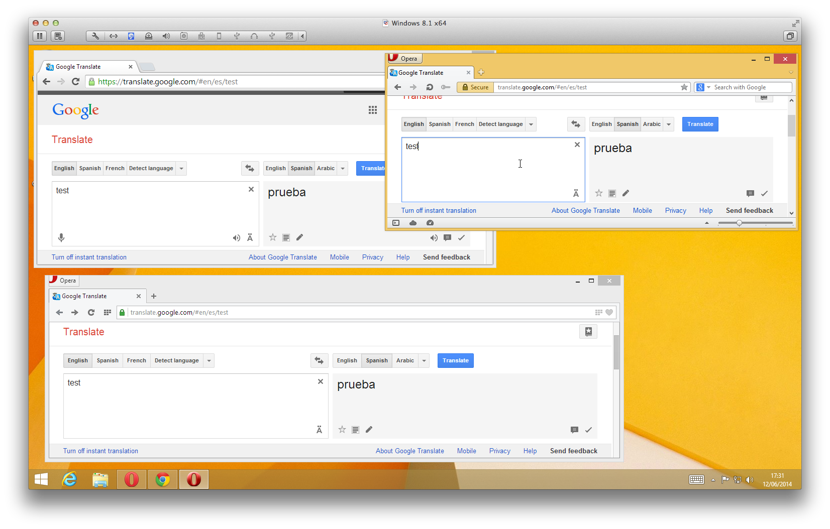Select Google Translate tab in Chrome window
830x529 pixels.
(x=89, y=67)
